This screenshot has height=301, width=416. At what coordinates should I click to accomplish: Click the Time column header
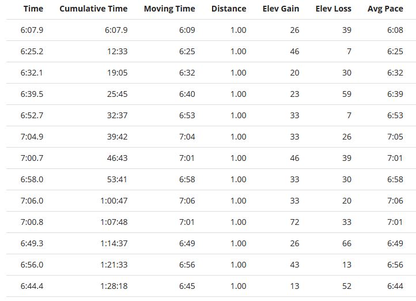tap(33, 9)
